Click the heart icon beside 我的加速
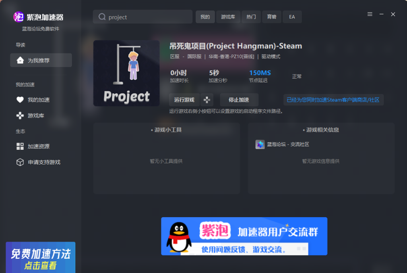This screenshot has width=407, height=273. pos(20,99)
